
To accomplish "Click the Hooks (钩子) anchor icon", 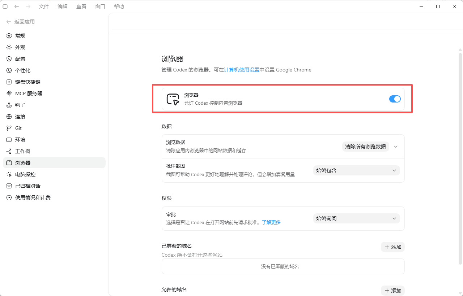I will point(9,105).
